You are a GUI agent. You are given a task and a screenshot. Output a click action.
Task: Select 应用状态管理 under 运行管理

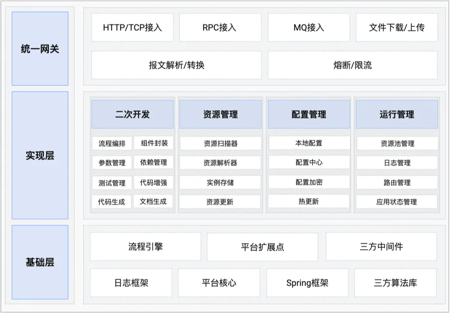coord(397,201)
